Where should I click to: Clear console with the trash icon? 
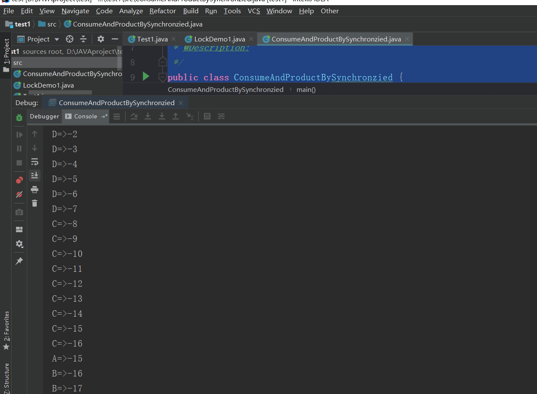pos(35,203)
